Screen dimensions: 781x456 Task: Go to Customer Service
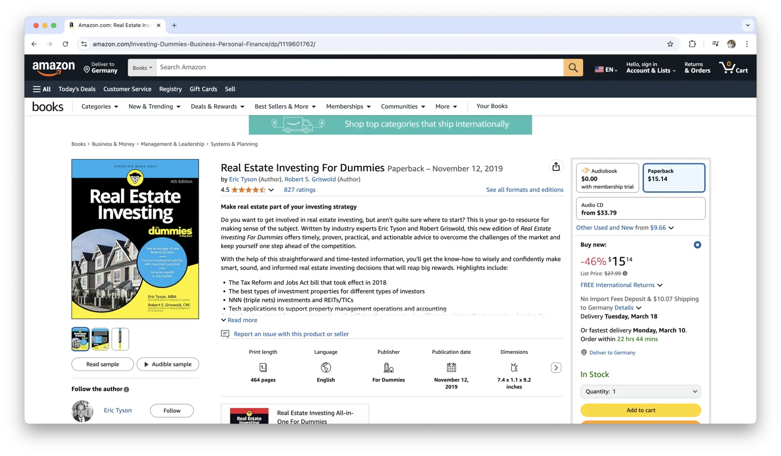click(127, 89)
